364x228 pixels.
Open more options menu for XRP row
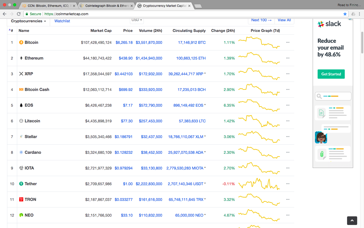pyautogui.click(x=288, y=74)
